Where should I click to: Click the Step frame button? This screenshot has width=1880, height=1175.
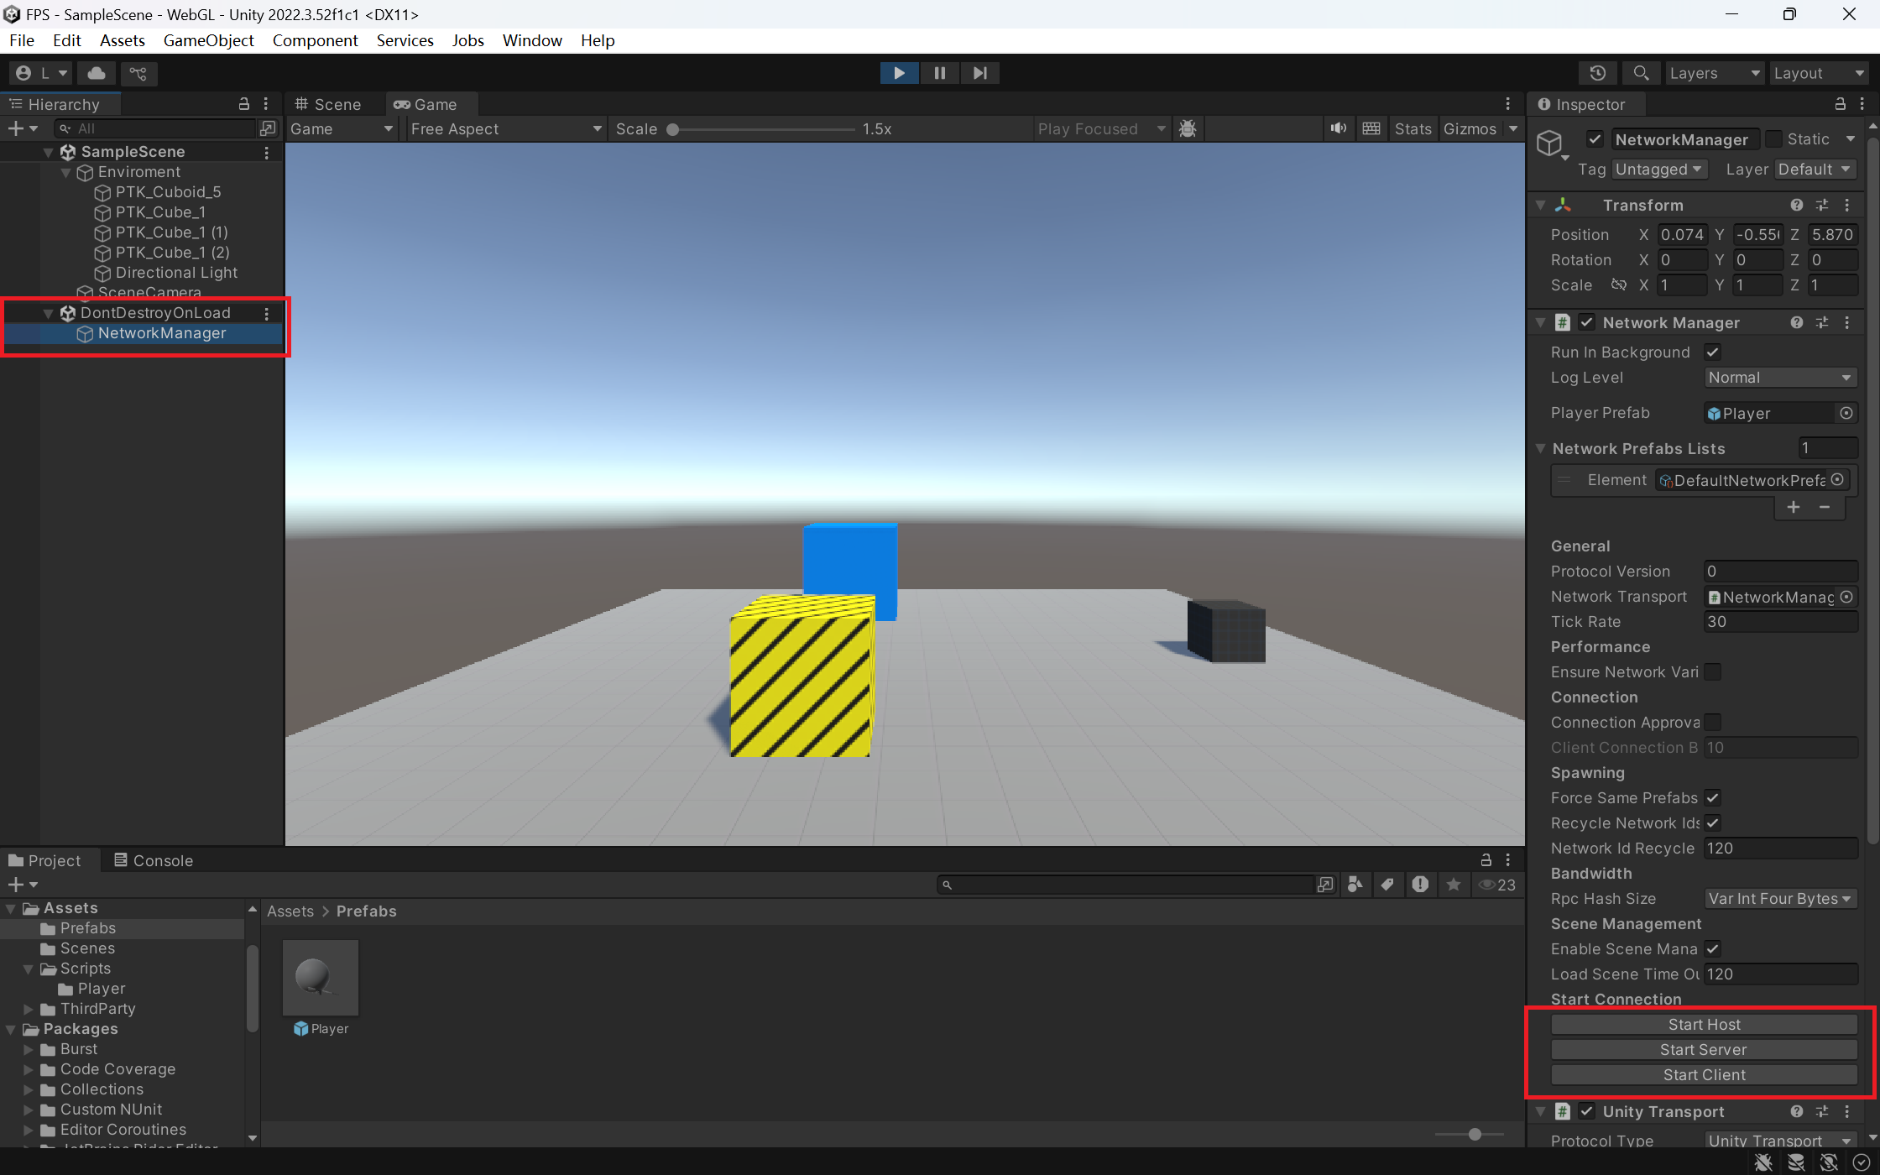[979, 73]
